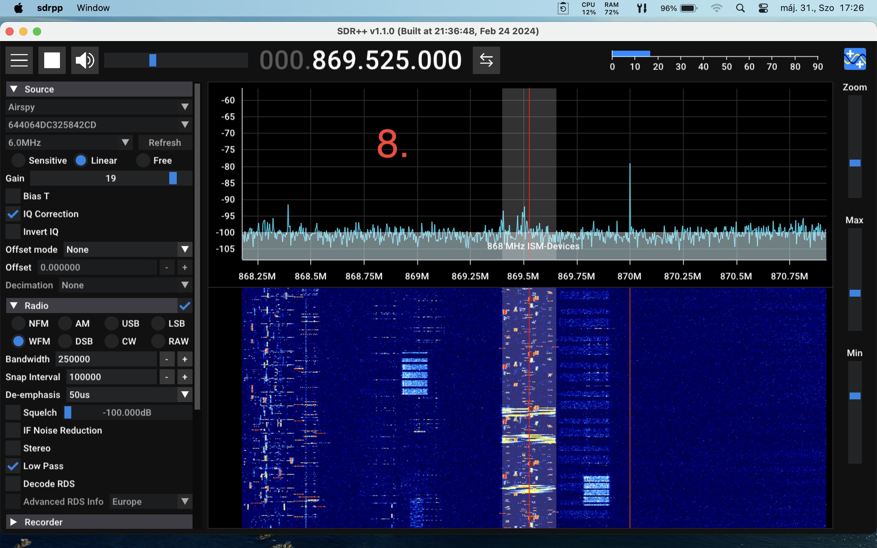Click the tuning mode swap arrows icon
This screenshot has height=548, width=877.
486,60
